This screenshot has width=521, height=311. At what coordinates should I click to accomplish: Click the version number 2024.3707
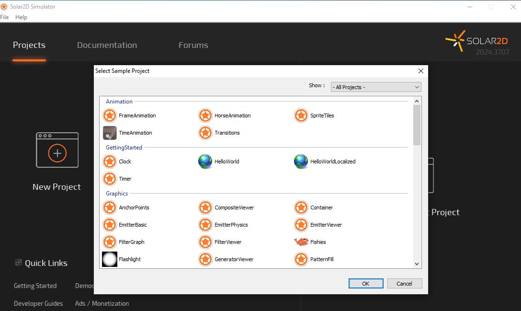click(x=492, y=52)
